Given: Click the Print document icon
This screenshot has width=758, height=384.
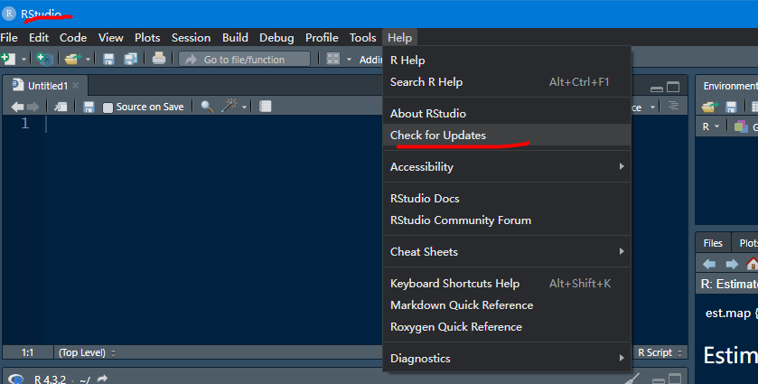Looking at the screenshot, I should click(159, 59).
